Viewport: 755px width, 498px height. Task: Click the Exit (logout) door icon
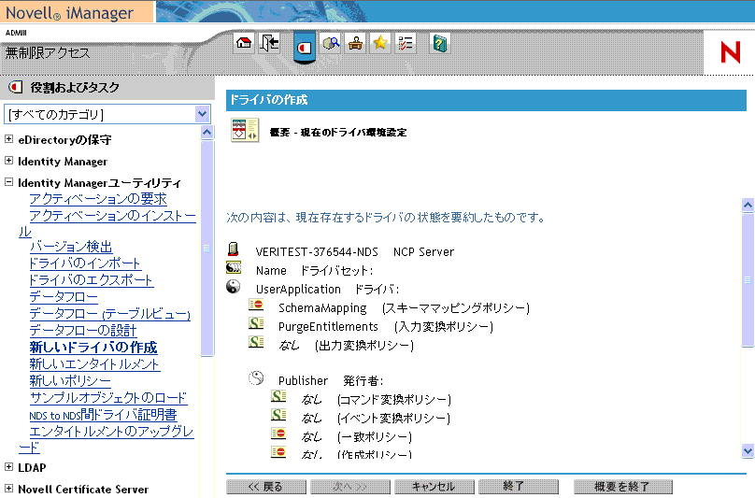coord(269,43)
